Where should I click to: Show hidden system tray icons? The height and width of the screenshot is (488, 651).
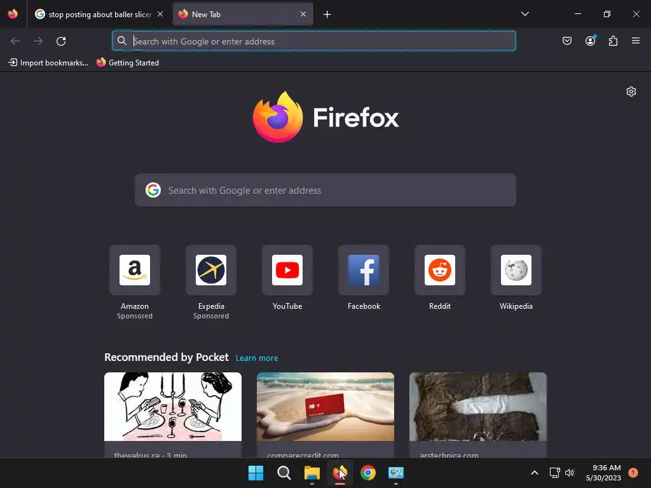[535, 473]
